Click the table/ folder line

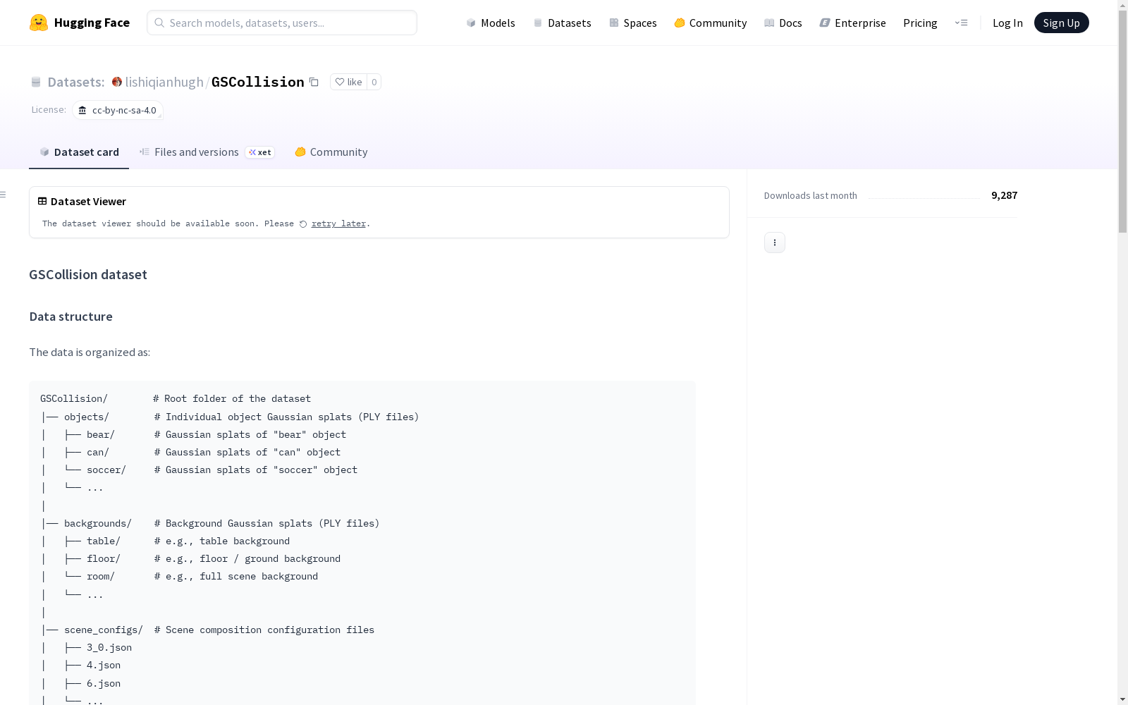(166, 541)
